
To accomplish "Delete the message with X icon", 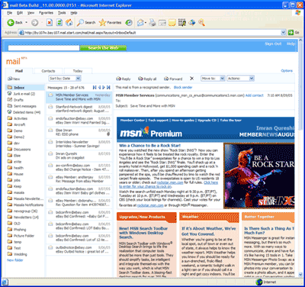I will pos(192,79).
